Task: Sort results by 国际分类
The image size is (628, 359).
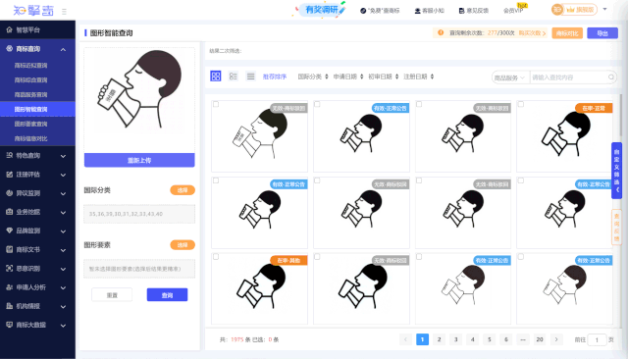Action: click(313, 77)
